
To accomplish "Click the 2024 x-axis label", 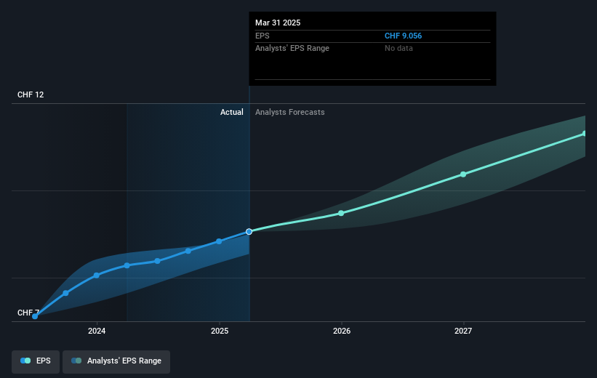I will point(97,331).
